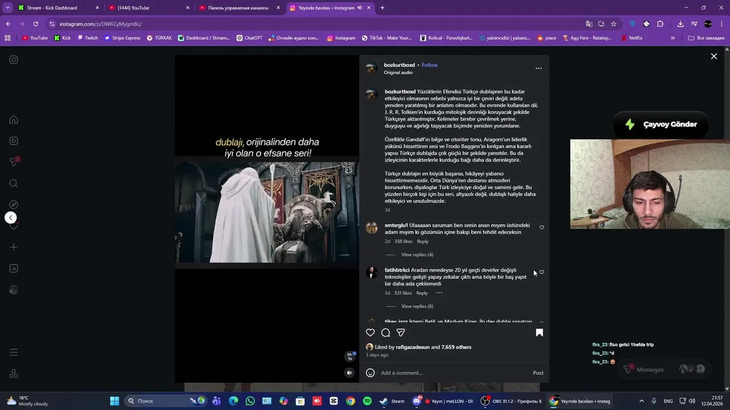View 358 likes on smtsrglu1's comment
Screen dimensions: 730x410
[403, 241]
